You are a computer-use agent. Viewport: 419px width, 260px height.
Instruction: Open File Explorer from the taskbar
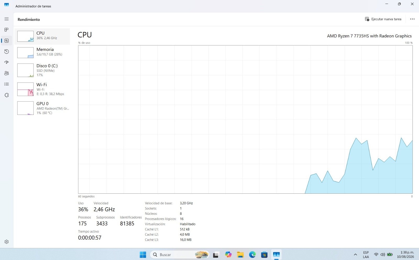(x=240, y=255)
